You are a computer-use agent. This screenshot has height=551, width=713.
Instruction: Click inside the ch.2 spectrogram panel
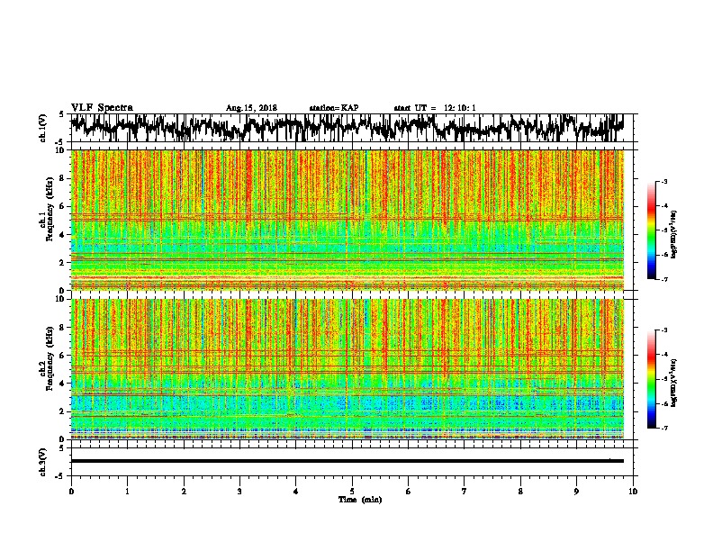click(347, 369)
